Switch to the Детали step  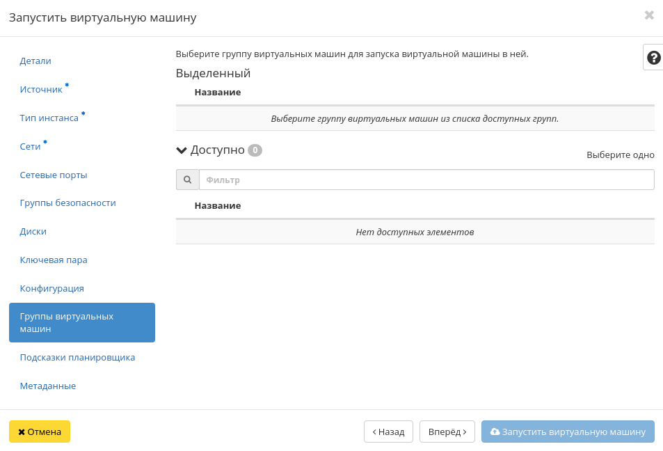(x=35, y=61)
